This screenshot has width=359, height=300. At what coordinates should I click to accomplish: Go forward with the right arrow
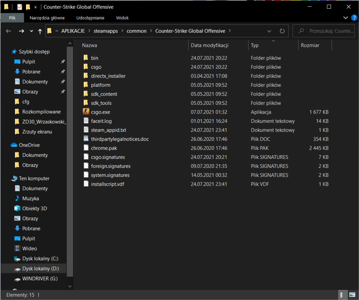[x=21, y=31]
